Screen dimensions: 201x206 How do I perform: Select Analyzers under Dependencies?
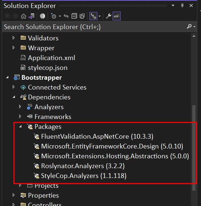click(x=49, y=107)
